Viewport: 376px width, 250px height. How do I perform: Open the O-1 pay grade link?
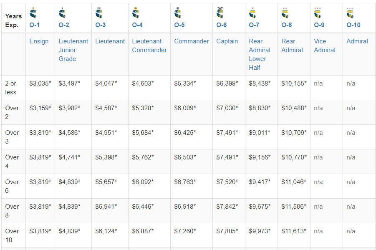(x=35, y=25)
